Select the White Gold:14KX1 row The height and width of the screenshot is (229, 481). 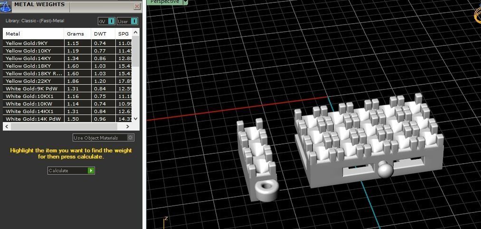pyautogui.click(x=67, y=111)
